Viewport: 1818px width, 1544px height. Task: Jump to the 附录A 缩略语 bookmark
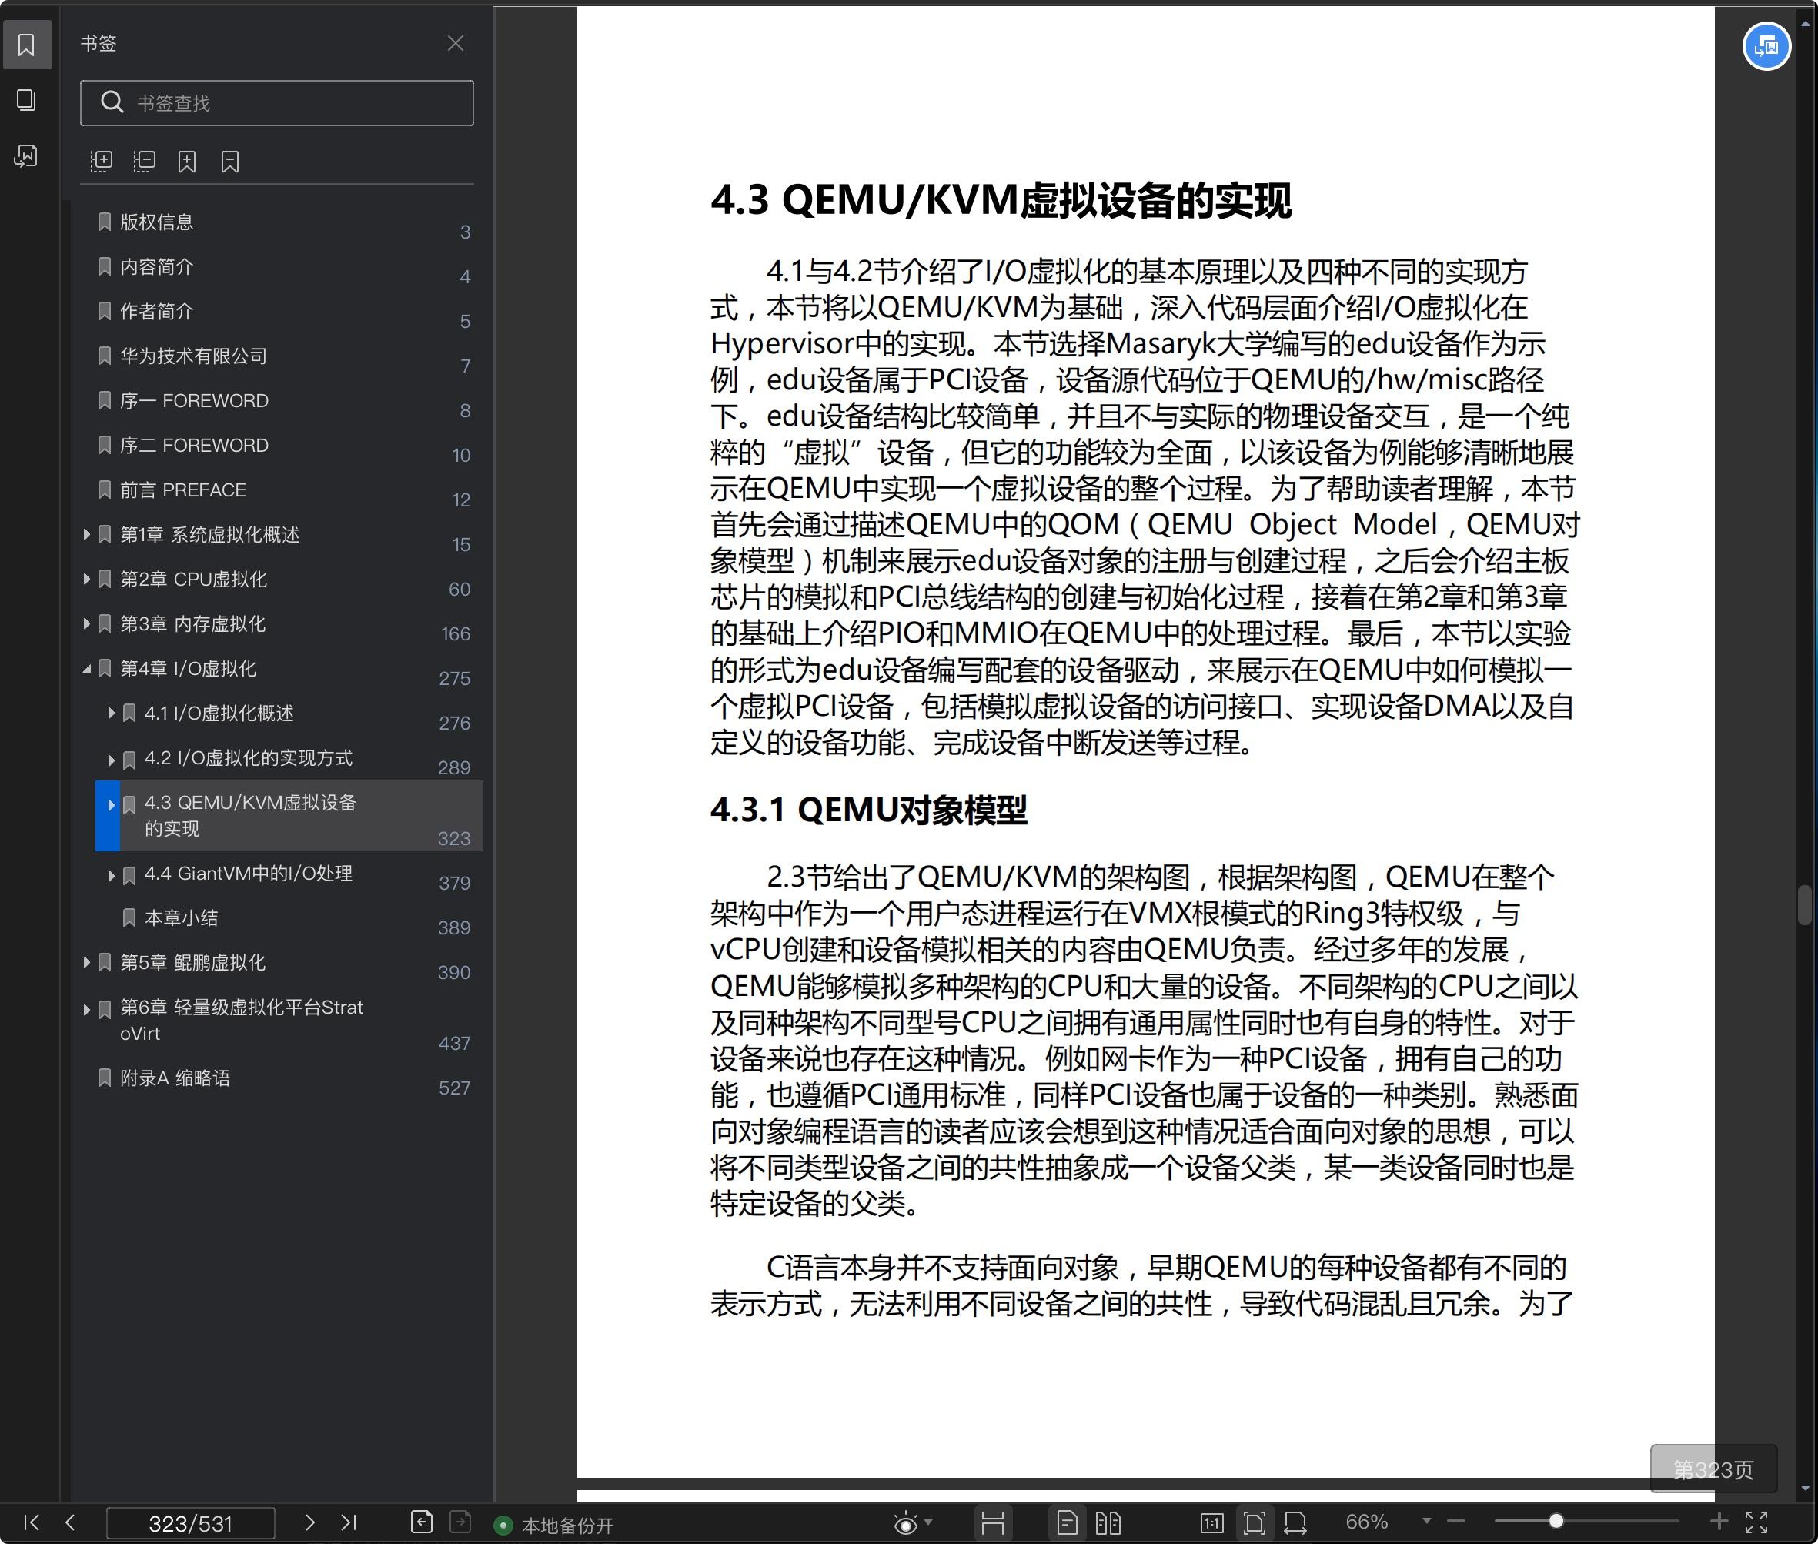pos(175,1078)
